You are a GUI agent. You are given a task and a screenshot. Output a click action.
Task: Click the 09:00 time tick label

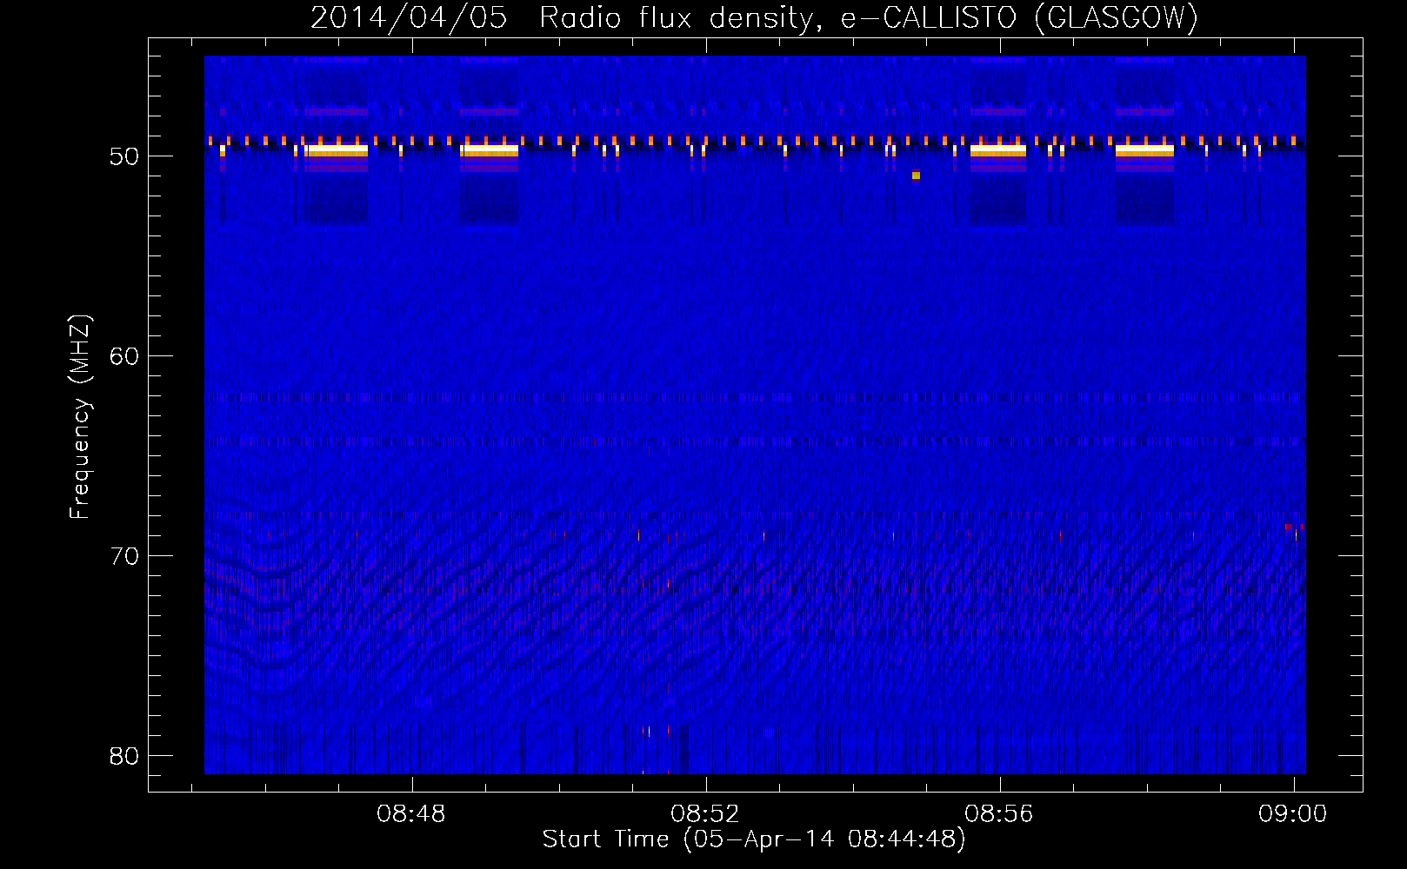tap(1293, 813)
